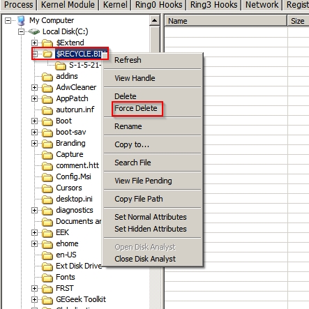
Task: Click the tree scrollbar up arrow
Action: tap(155, 21)
